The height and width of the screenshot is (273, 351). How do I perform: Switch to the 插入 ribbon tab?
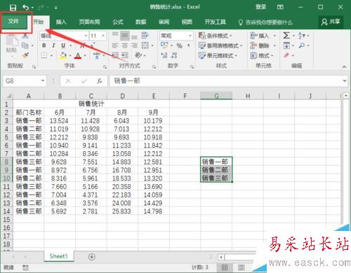coord(61,22)
